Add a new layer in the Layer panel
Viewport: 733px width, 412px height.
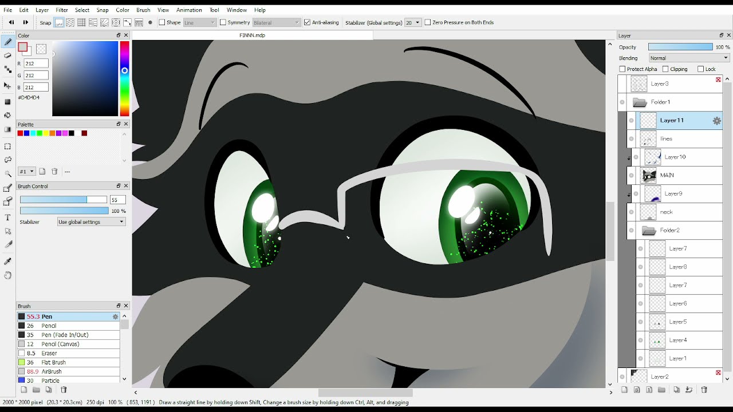pyautogui.click(x=624, y=390)
